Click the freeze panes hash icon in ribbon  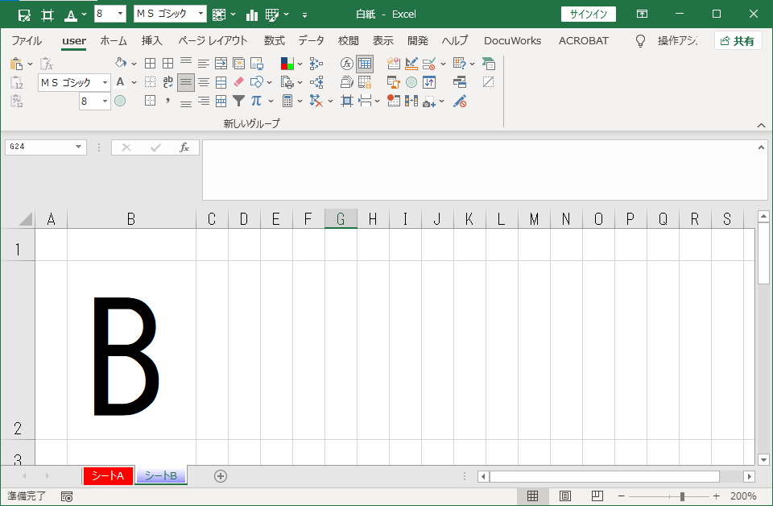point(347,101)
